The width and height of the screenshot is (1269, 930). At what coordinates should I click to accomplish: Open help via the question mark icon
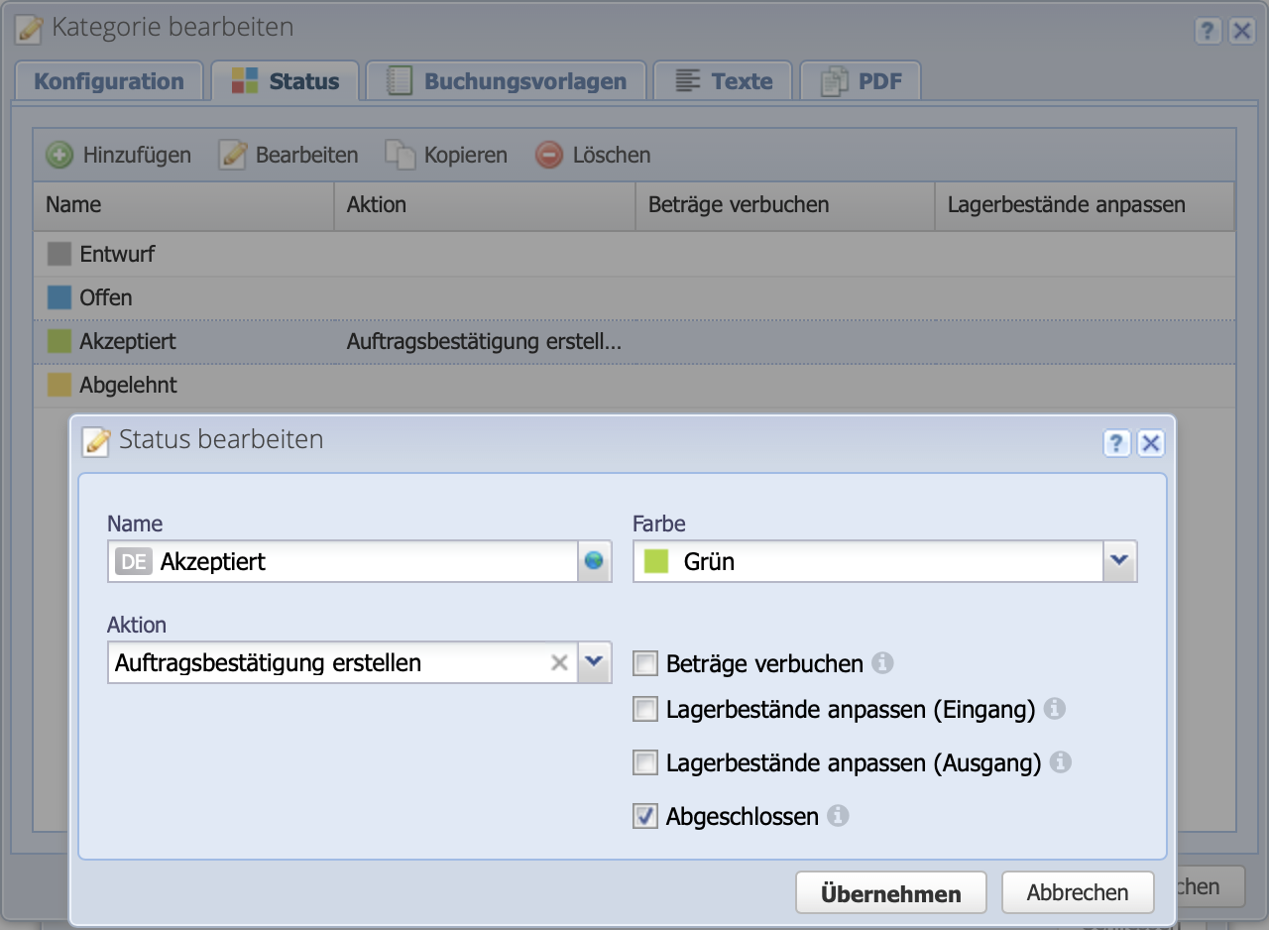pyautogui.click(x=1116, y=443)
